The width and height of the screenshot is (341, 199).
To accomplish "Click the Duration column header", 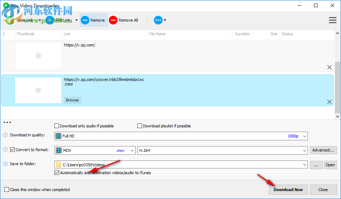I will (x=243, y=34).
